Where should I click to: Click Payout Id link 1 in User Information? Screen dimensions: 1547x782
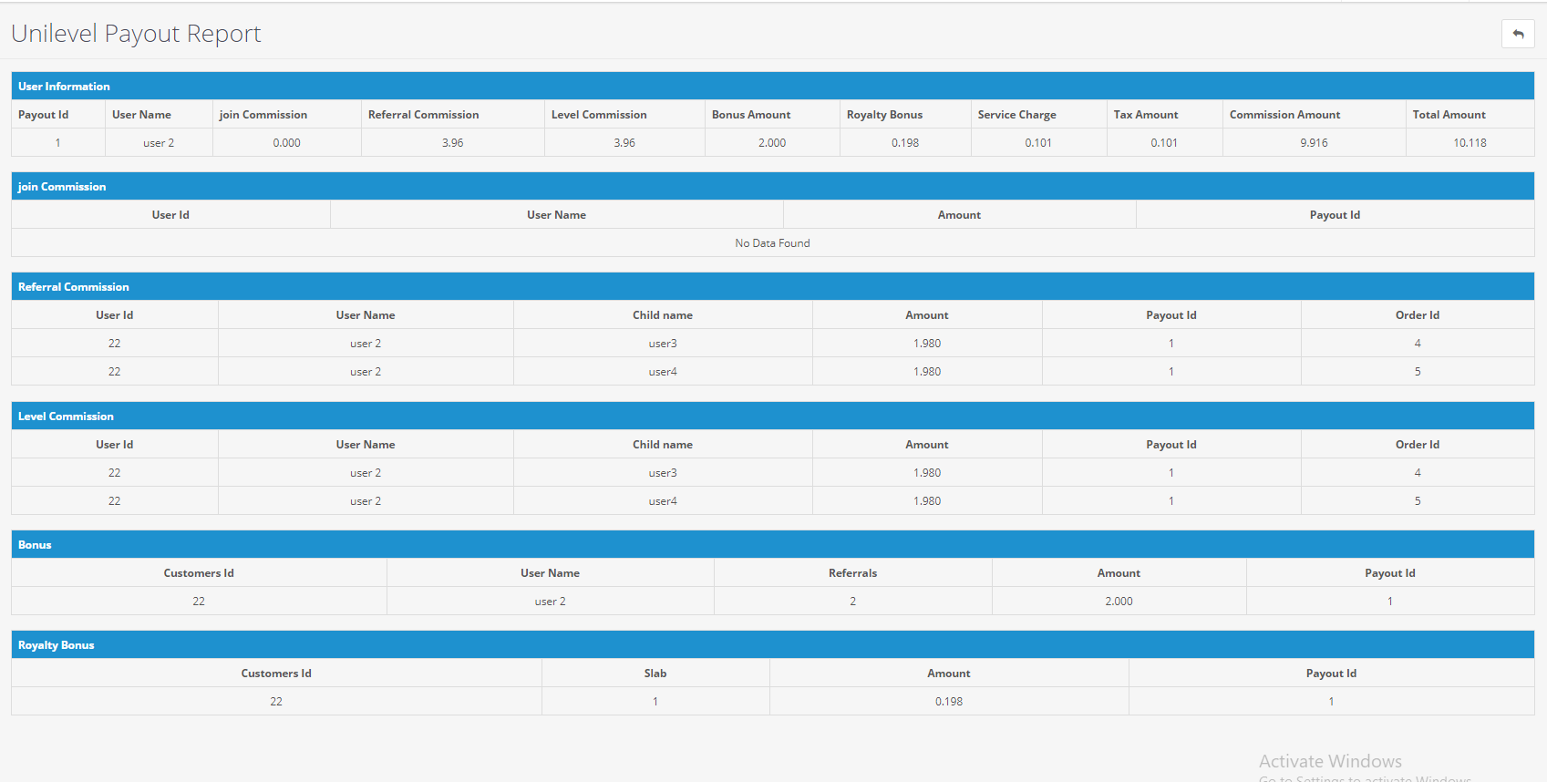pos(57,143)
